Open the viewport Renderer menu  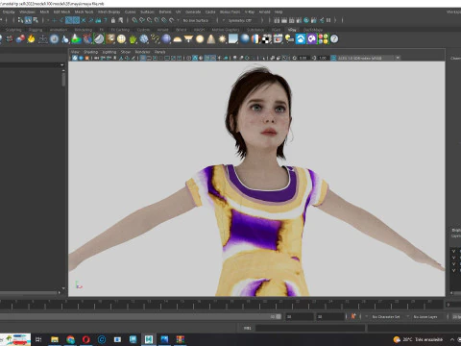[142, 52]
